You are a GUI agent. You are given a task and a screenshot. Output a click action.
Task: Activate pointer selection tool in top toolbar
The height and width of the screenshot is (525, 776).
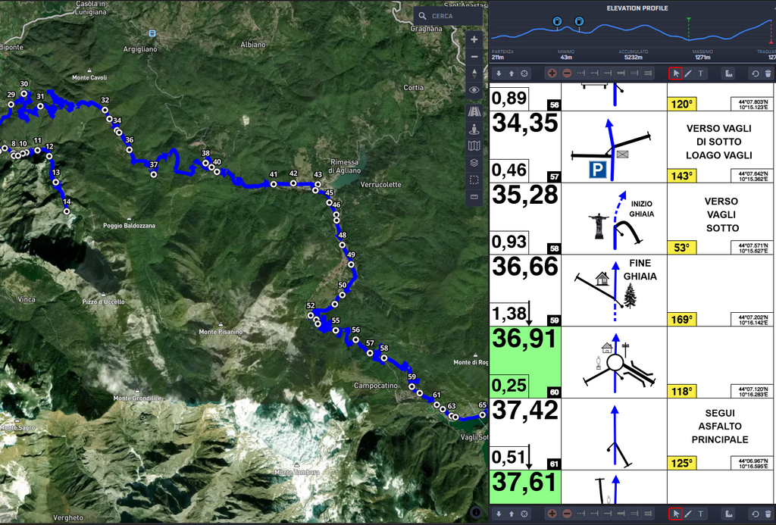tap(675, 73)
